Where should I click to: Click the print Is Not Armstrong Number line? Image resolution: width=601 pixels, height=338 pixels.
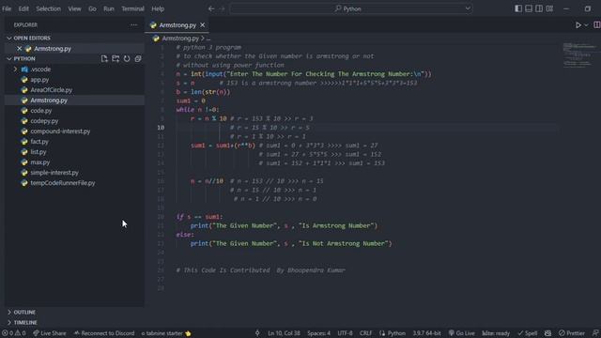291,244
